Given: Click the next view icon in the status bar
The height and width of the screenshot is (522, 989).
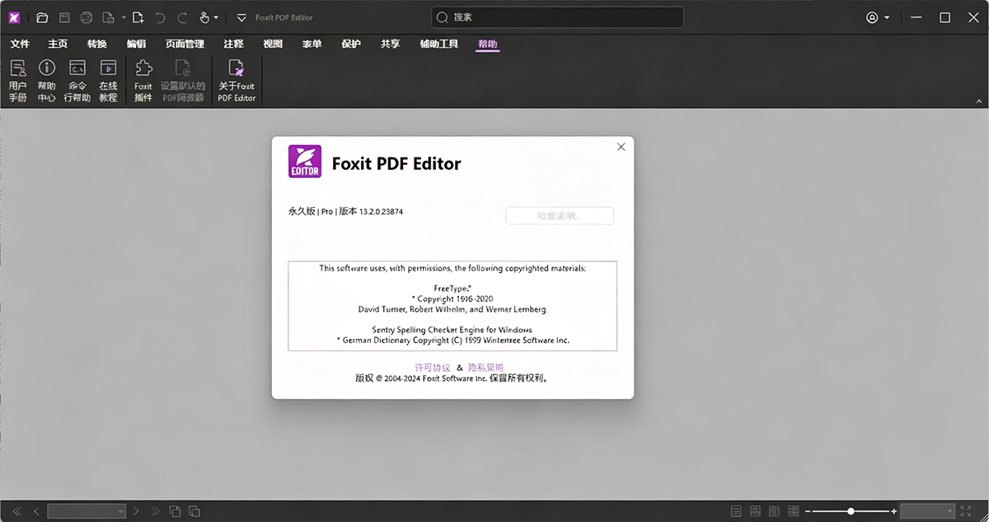Looking at the screenshot, I should [x=195, y=511].
